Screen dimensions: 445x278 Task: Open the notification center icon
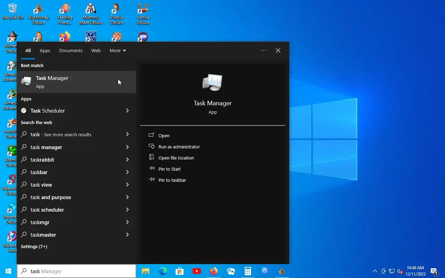434,271
